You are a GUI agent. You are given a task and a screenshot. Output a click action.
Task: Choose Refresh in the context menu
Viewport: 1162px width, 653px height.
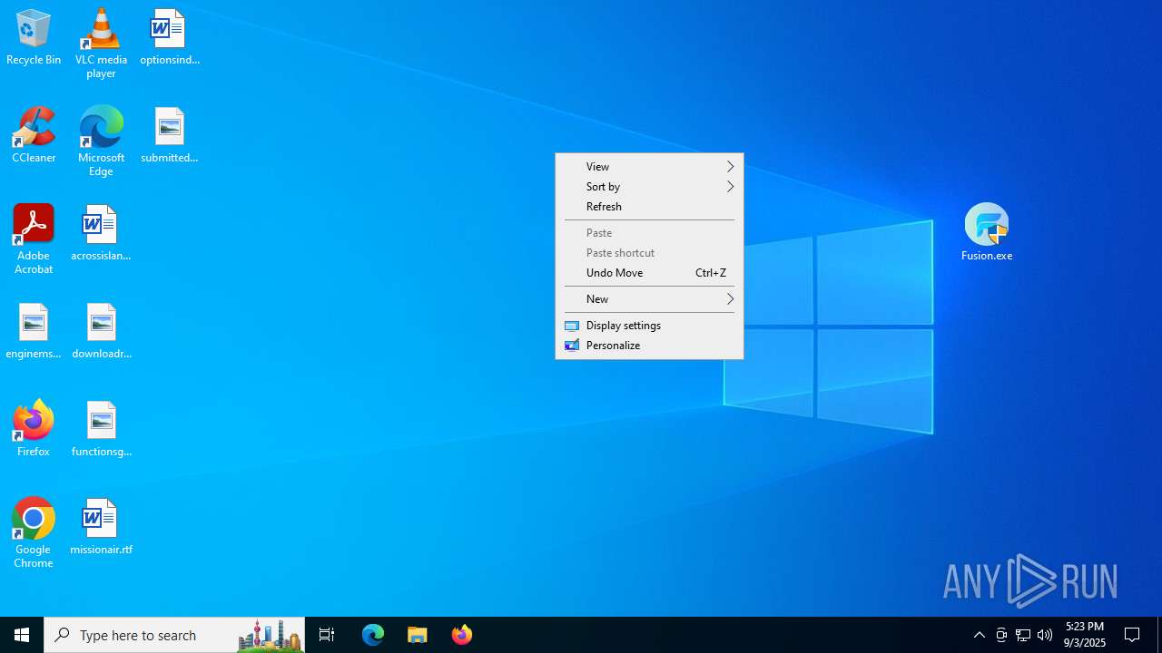(x=649, y=207)
